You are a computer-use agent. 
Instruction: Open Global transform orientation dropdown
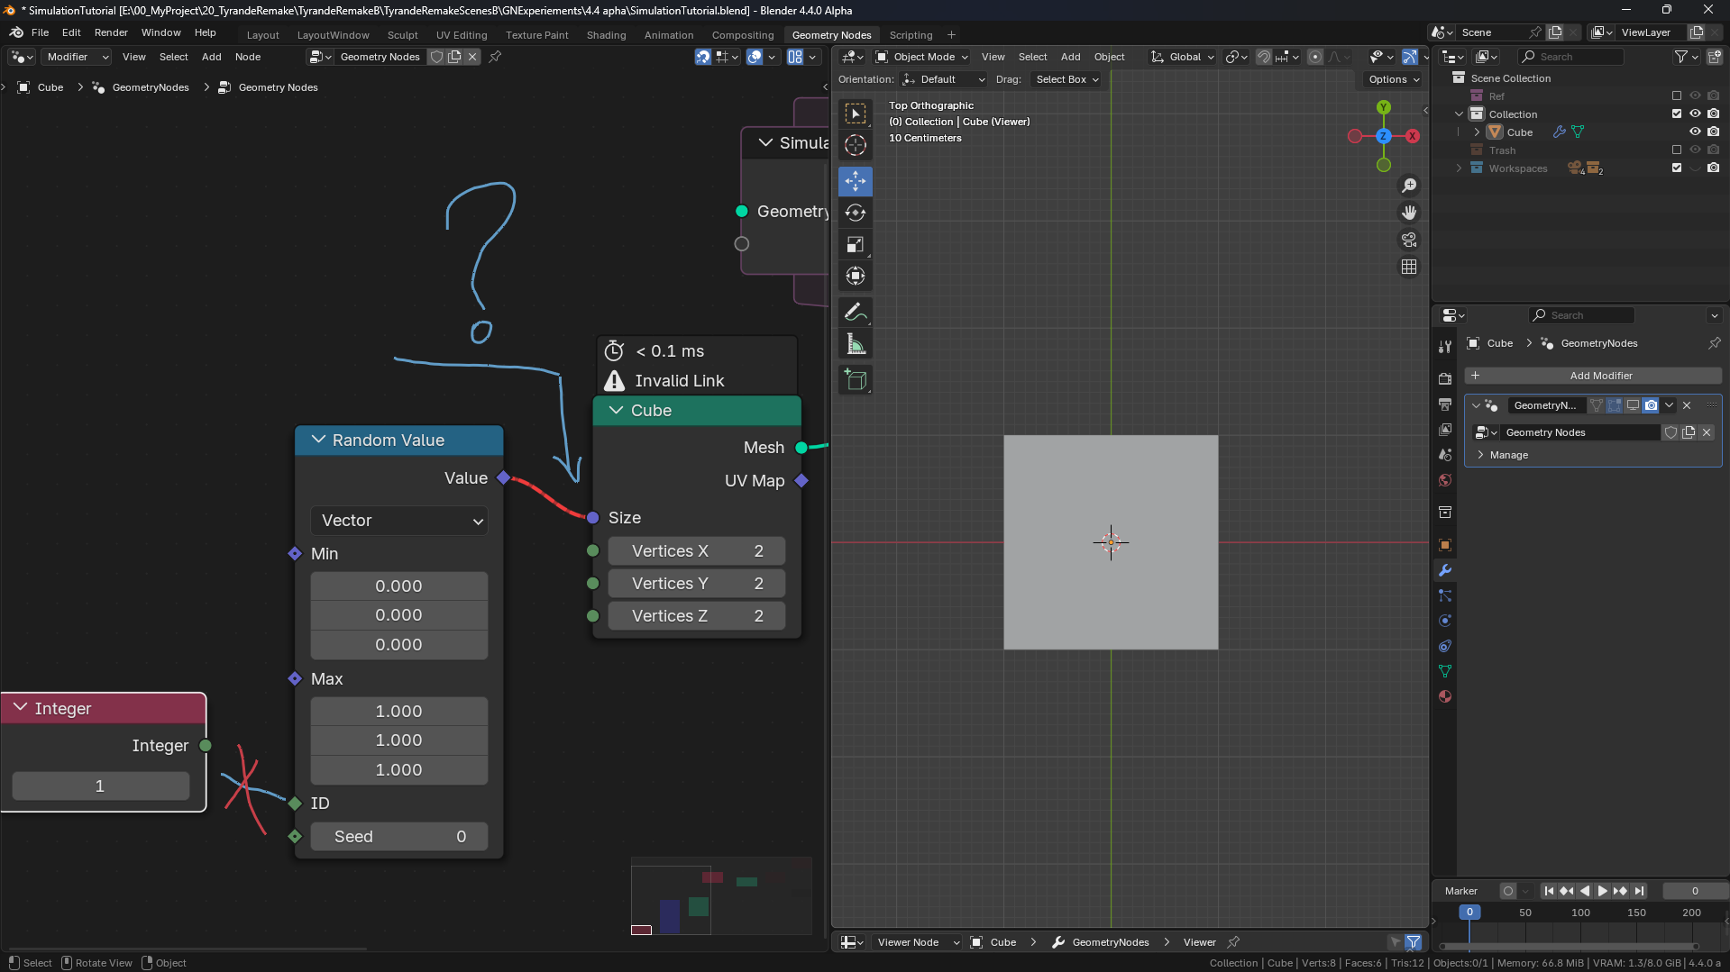pyautogui.click(x=1183, y=57)
